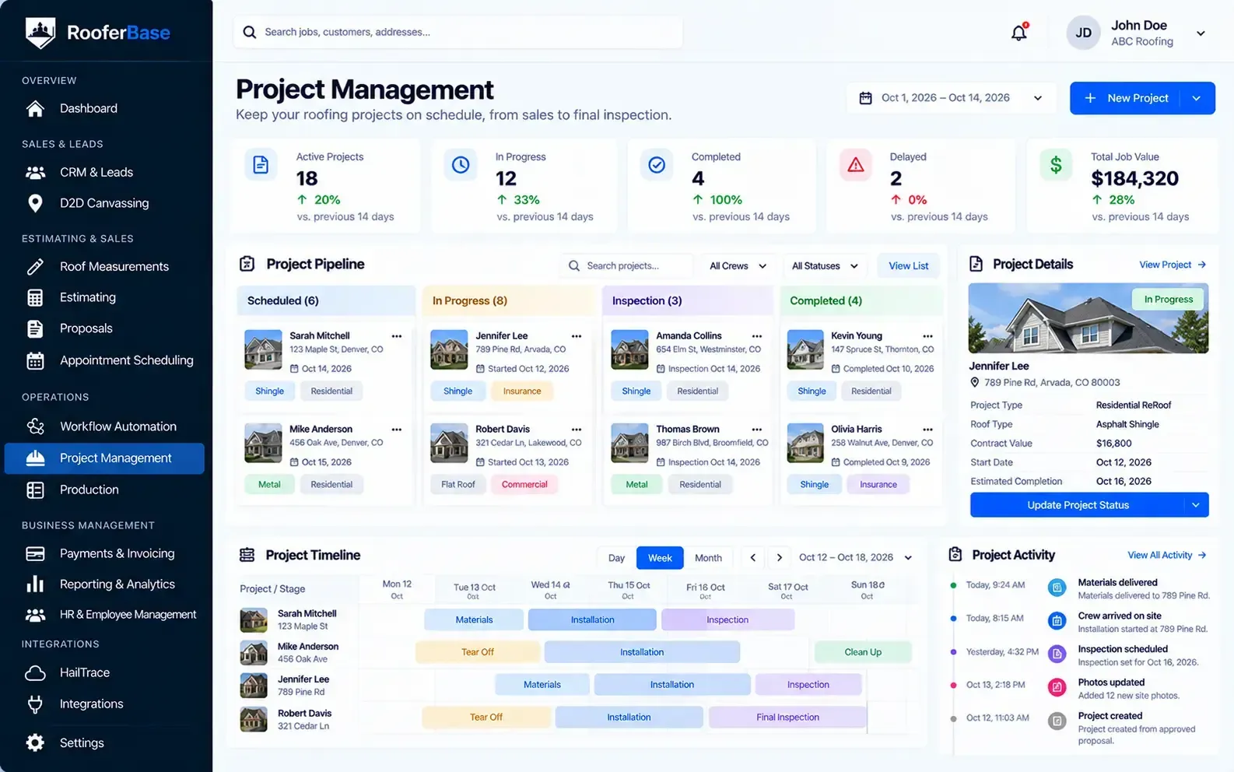
Task: Open timeline week range dropdown
Action: 855,557
